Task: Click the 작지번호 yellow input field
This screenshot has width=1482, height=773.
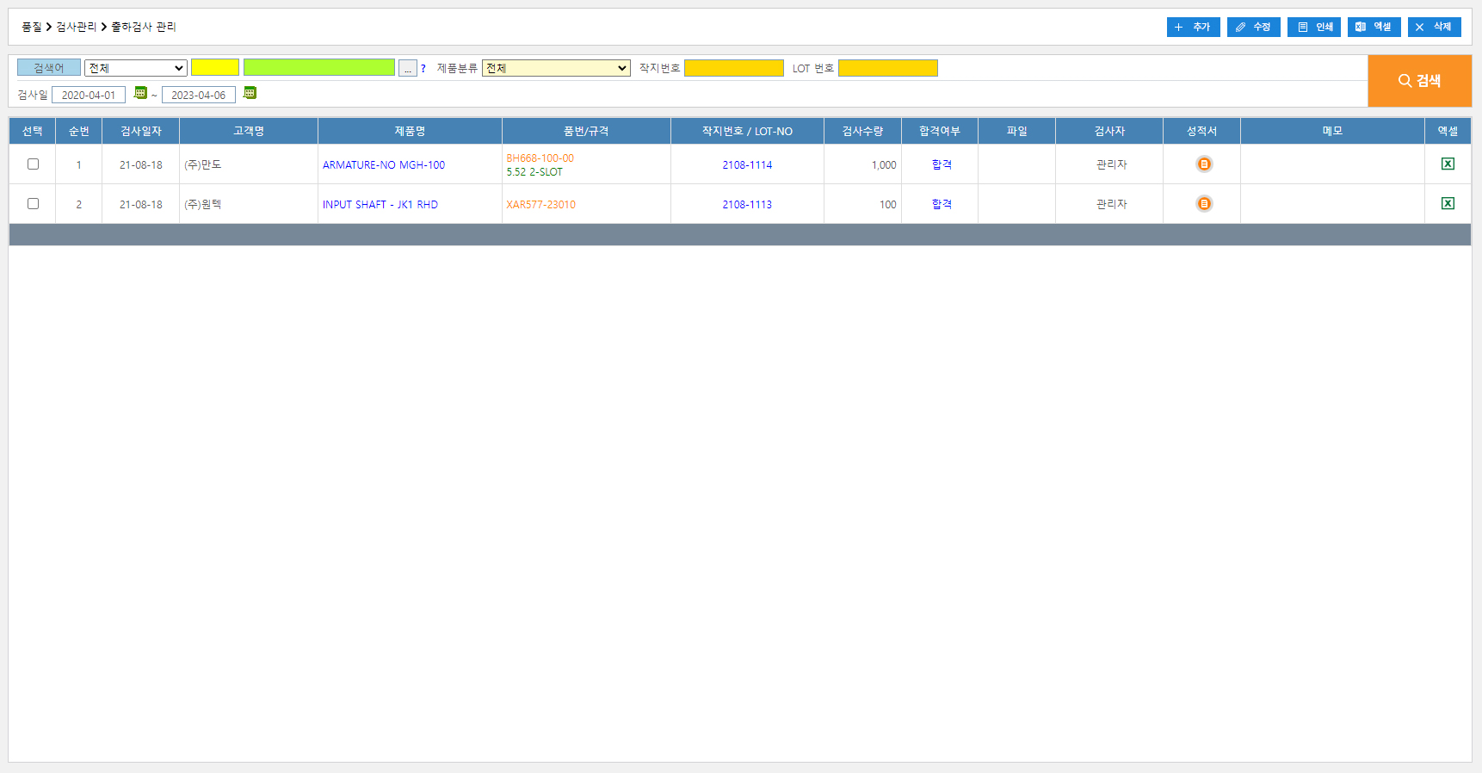Action: tap(733, 68)
